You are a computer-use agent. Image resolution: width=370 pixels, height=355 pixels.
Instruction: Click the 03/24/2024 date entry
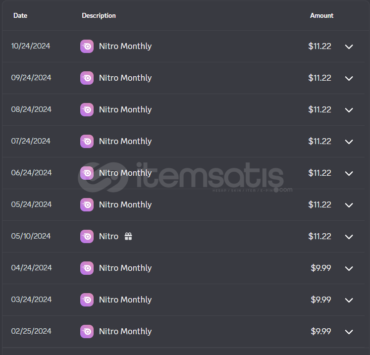pyautogui.click(x=31, y=300)
